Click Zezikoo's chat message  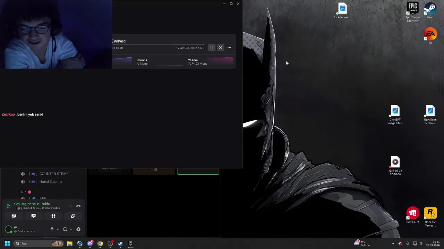click(x=23, y=114)
